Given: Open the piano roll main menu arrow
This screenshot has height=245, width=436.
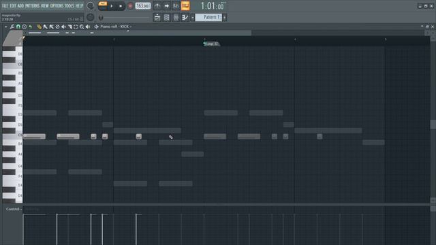Looking at the screenshot, I should (6, 27).
